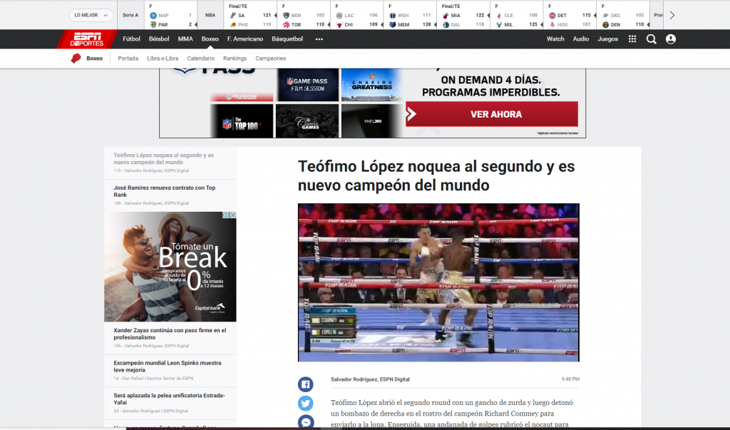The width and height of the screenshot is (730, 430).
Task: Open Xander Zayas sidebar article
Action: pyautogui.click(x=170, y=334)
